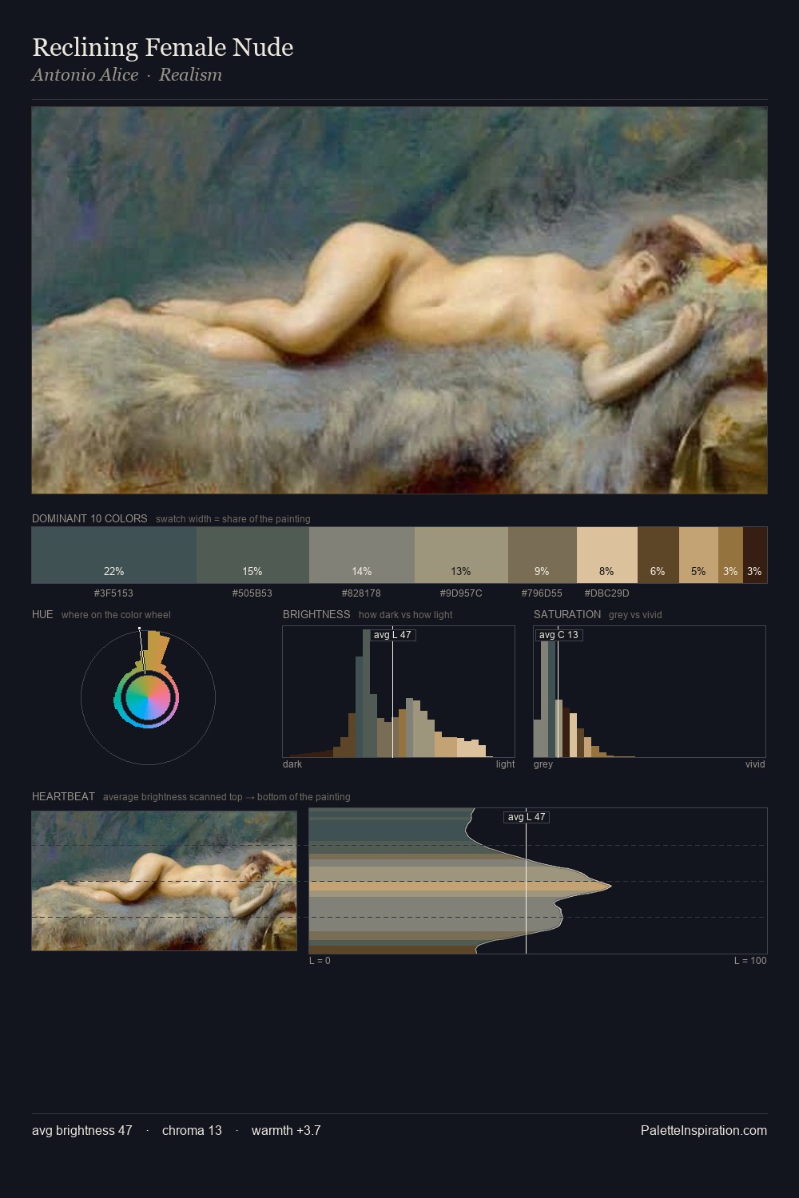This screenshot has width=799, height=1198.
Task: Click the hex code #796D55
Action: (542, 593)
